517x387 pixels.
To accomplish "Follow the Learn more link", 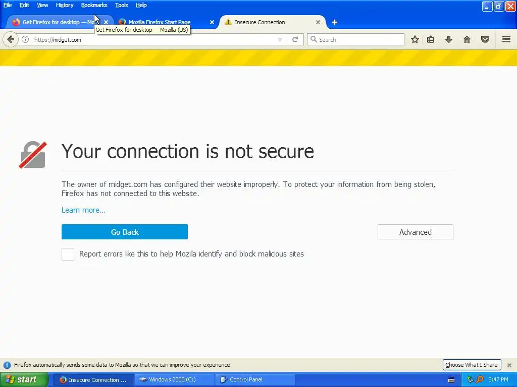I will pos(83,210).
